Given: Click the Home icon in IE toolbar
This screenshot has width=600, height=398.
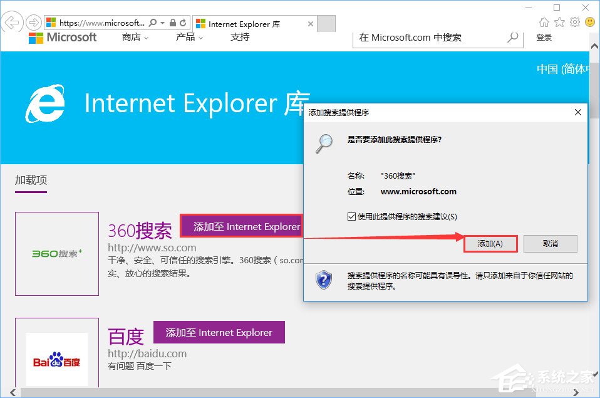Looking at the screenshot, I should (544, 21).
